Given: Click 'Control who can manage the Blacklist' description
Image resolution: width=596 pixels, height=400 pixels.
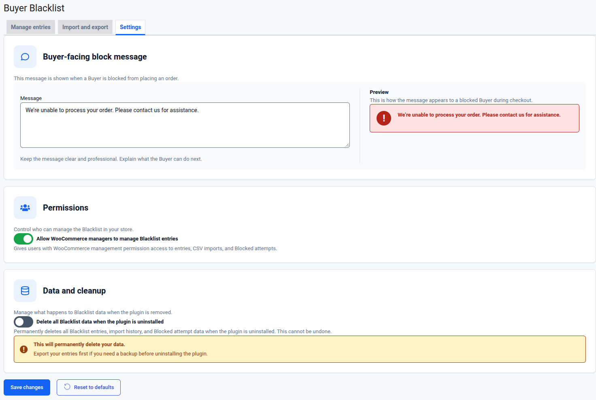Looking at the screenshot, I should [74, 230].
